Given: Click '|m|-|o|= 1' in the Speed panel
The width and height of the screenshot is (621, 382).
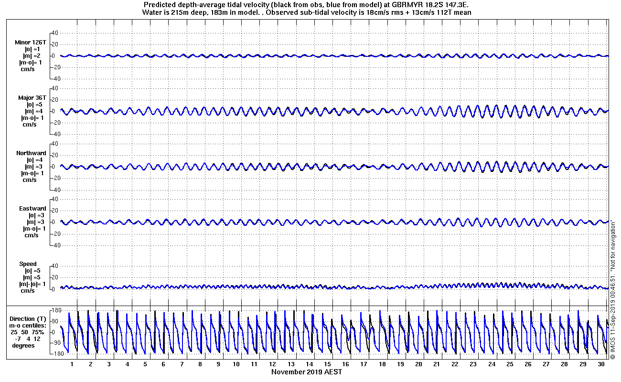Looking at the screenshot, I should pos(32,284).
